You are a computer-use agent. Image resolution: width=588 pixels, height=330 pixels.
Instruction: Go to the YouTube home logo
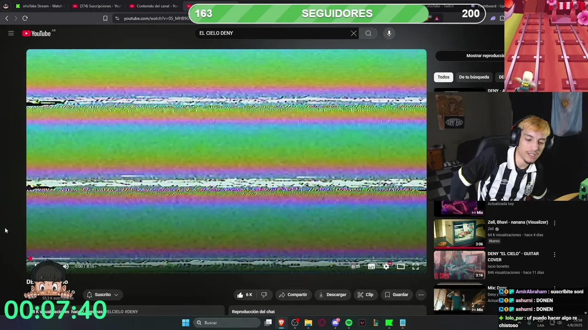(x=36, y=33)
